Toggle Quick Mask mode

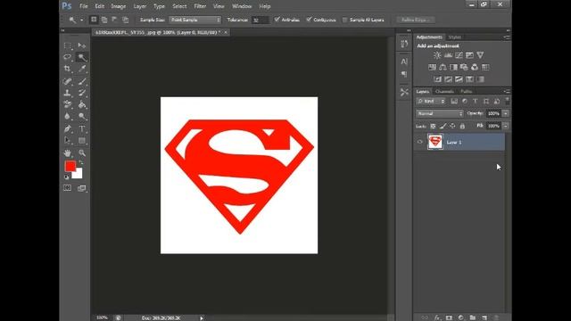pyautogui.click(x=68, y=188)
